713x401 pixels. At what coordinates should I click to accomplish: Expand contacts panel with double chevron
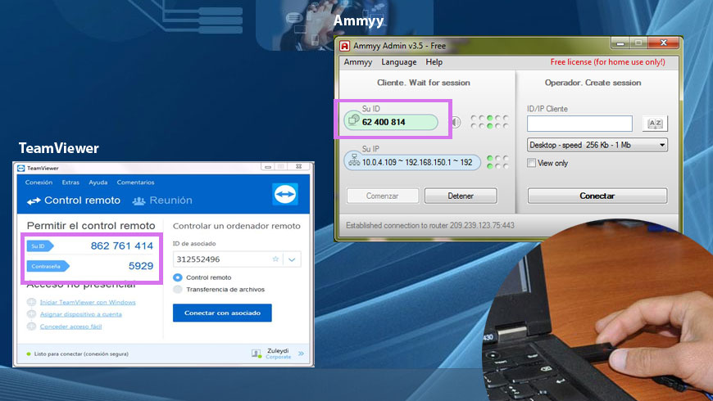301,354
